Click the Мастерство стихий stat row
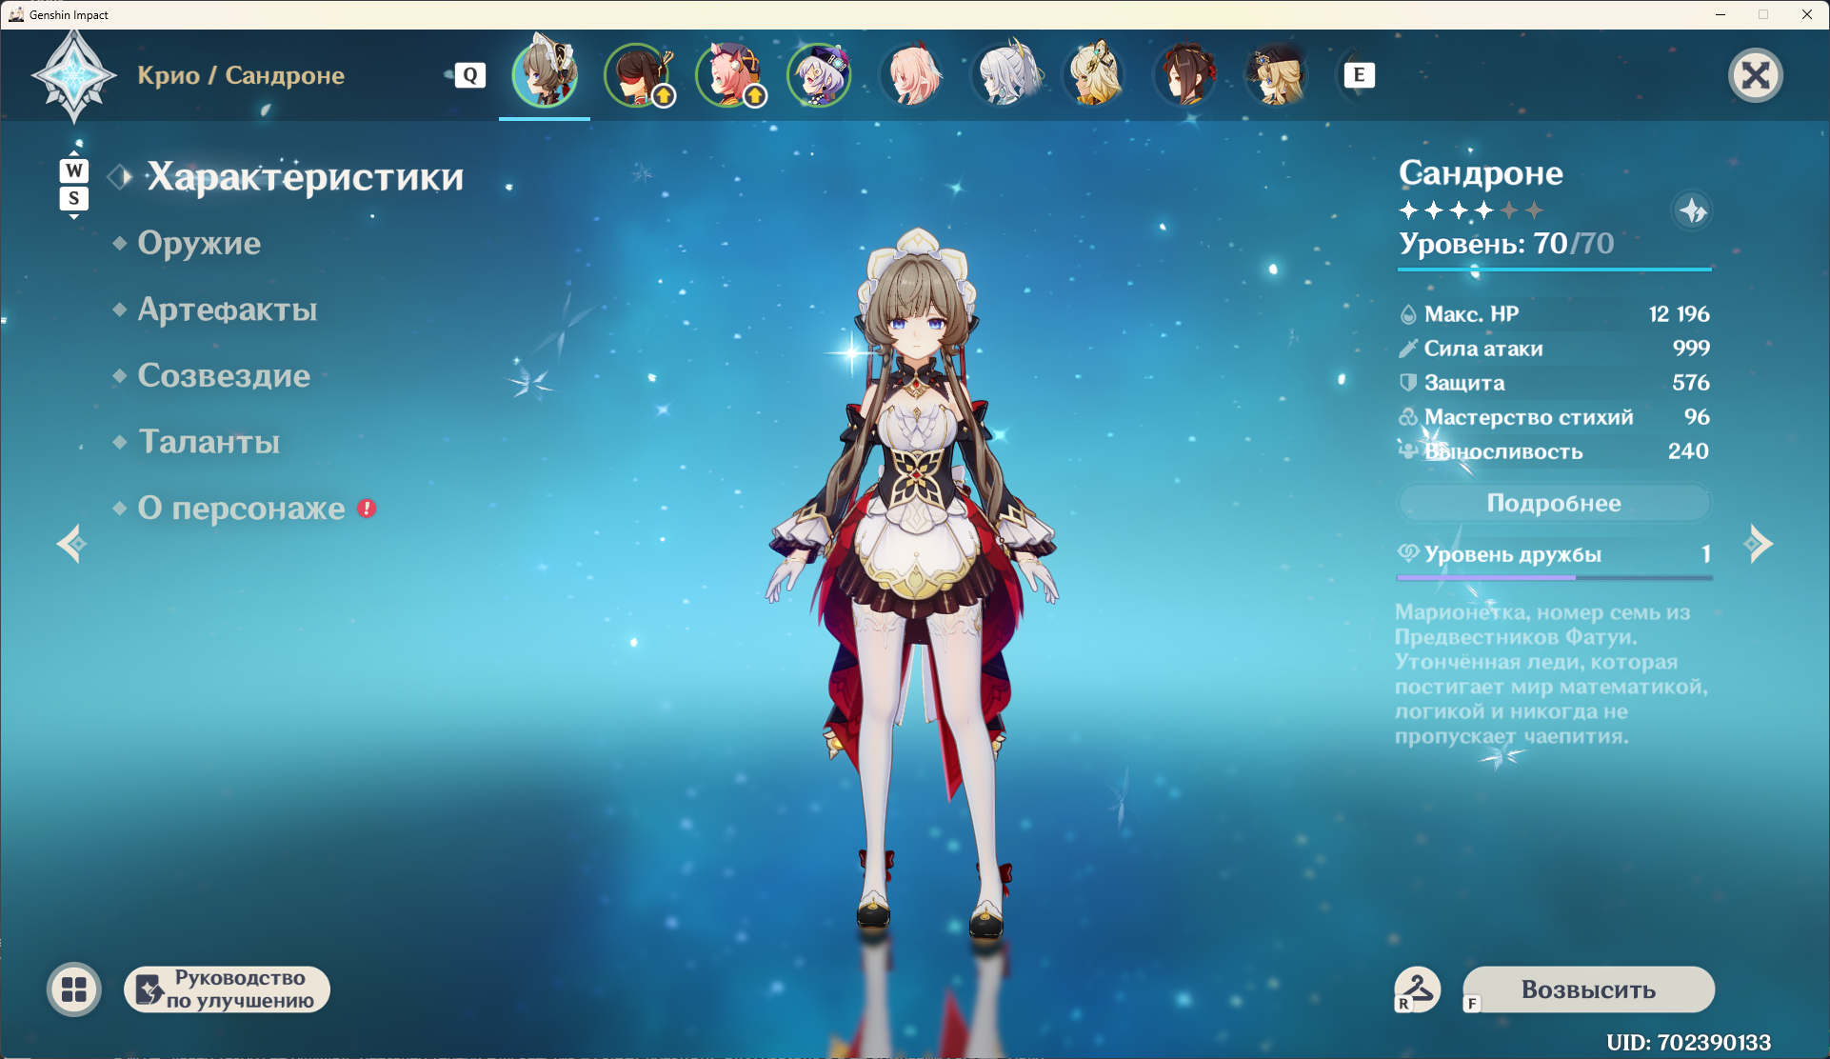The height and width of the screenshot is (1059, 1830). 1554,417
